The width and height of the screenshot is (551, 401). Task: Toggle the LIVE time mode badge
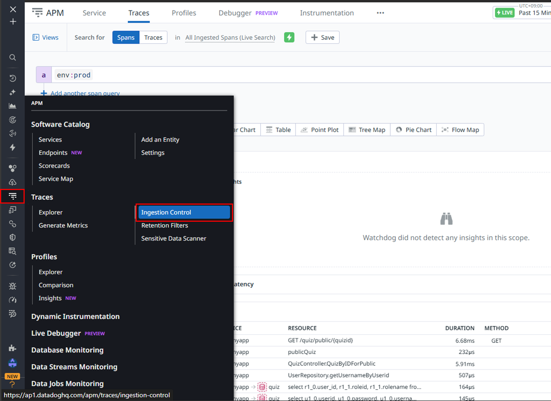tap(505, 13)
